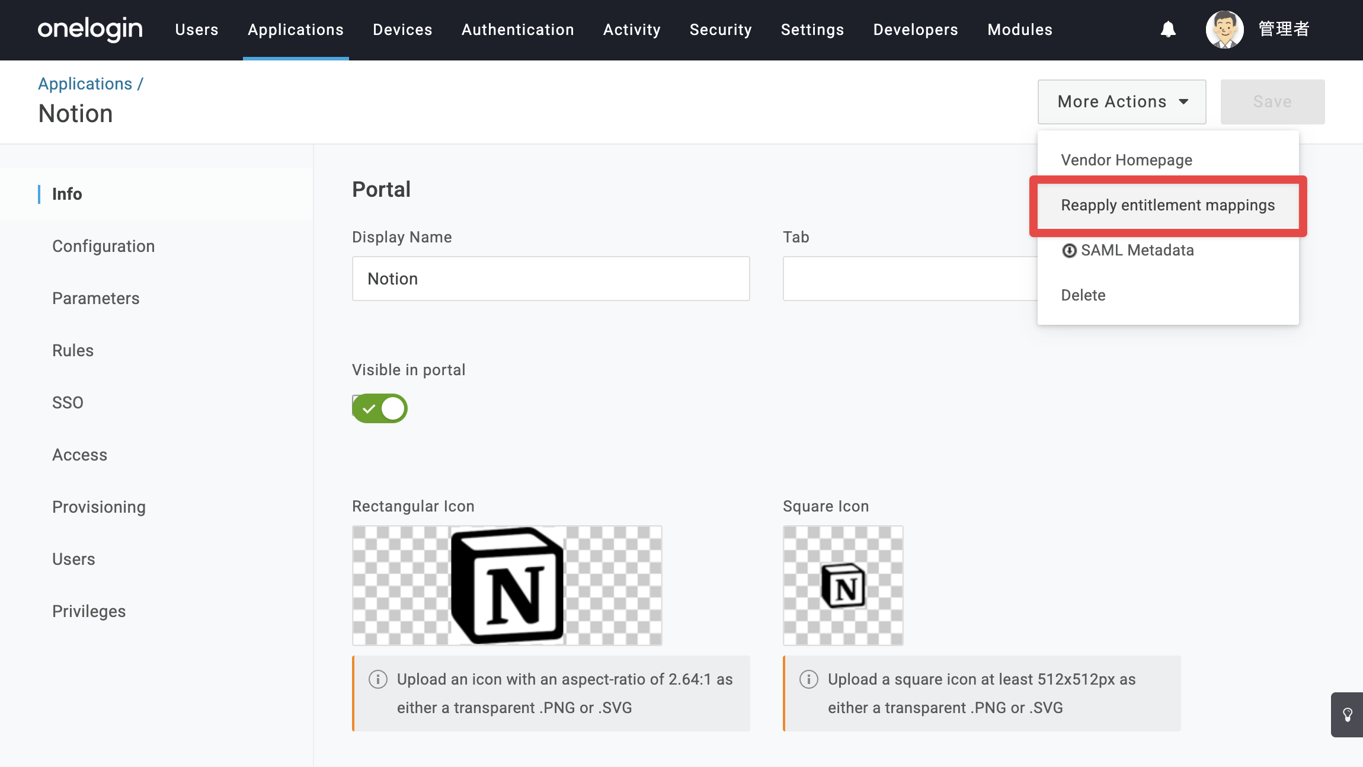The image size is (1363, 767).
Task: Switch to the Parameters tab
Action: pyautogui.click(x=156, y=299)
